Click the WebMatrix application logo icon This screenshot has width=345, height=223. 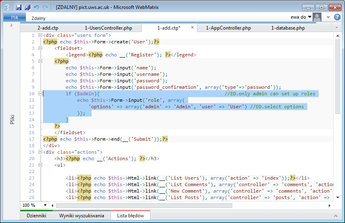(x=7, y=7)
